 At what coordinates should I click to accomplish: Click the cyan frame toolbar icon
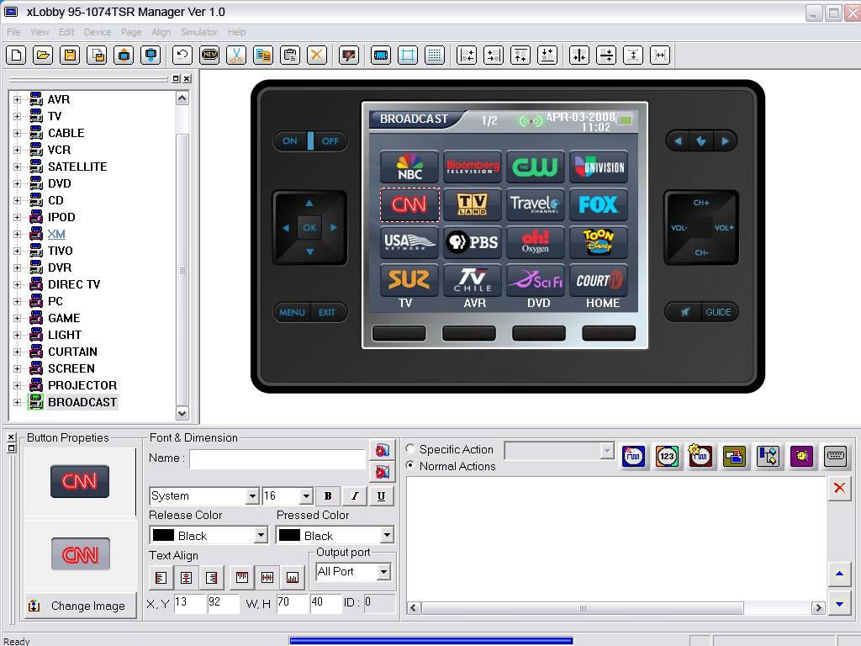(x=408, y=55)
